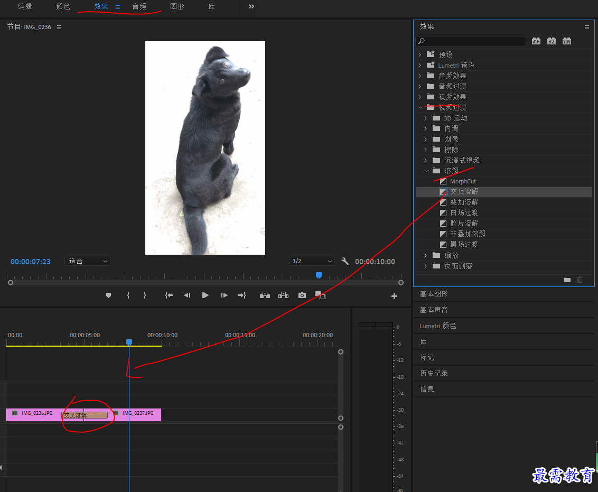Click the Extract button
This screenshot has width=598, height=492.
coord(283,295)
